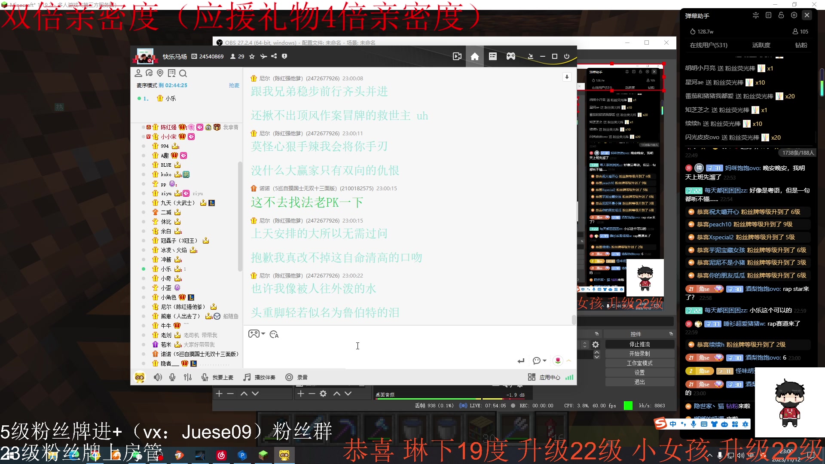Toggle the collapse control in 弹幕助手 titlebar
The width and height of the screenshot is (825, 464).
(756, 15)
